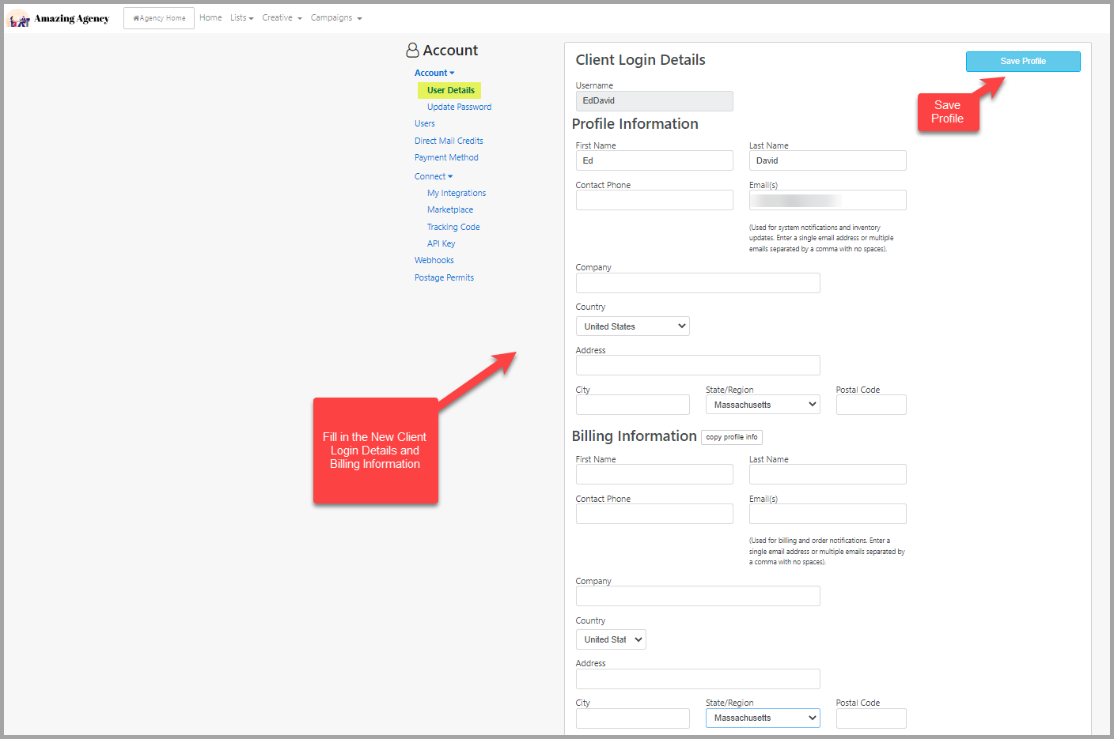Click profile First Name field containing Ed
The image size is (1114, 739).
tap(654, 160)
